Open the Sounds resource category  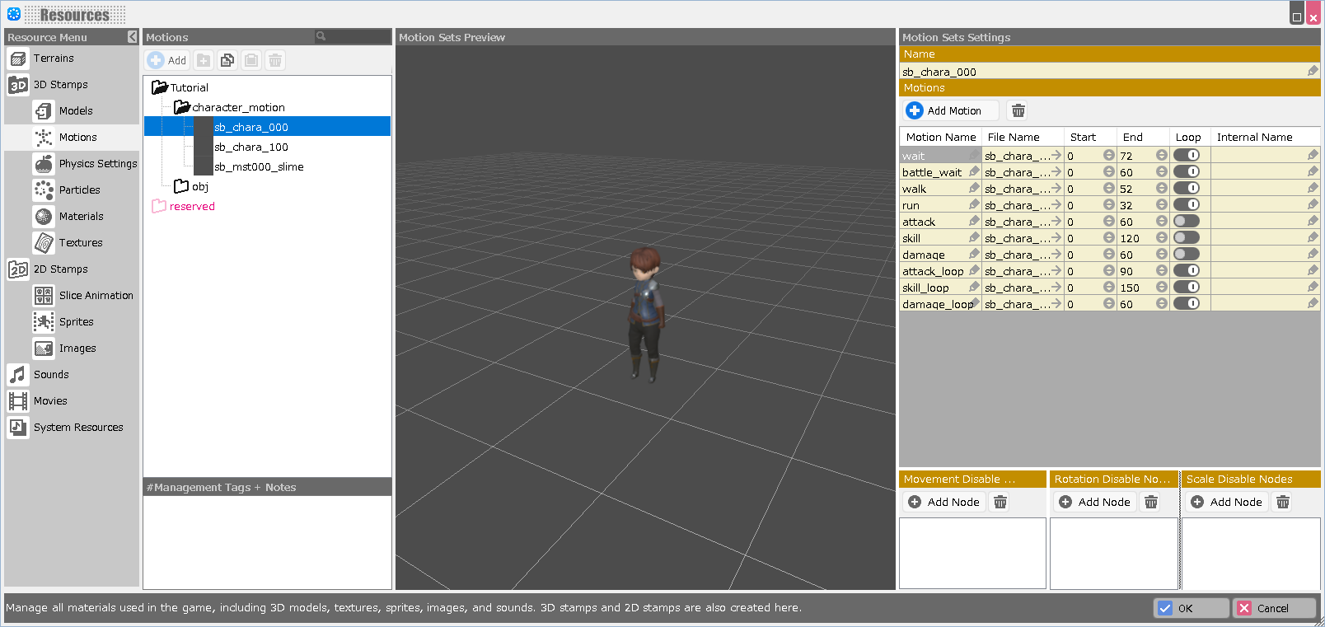[x=51, y=375]
